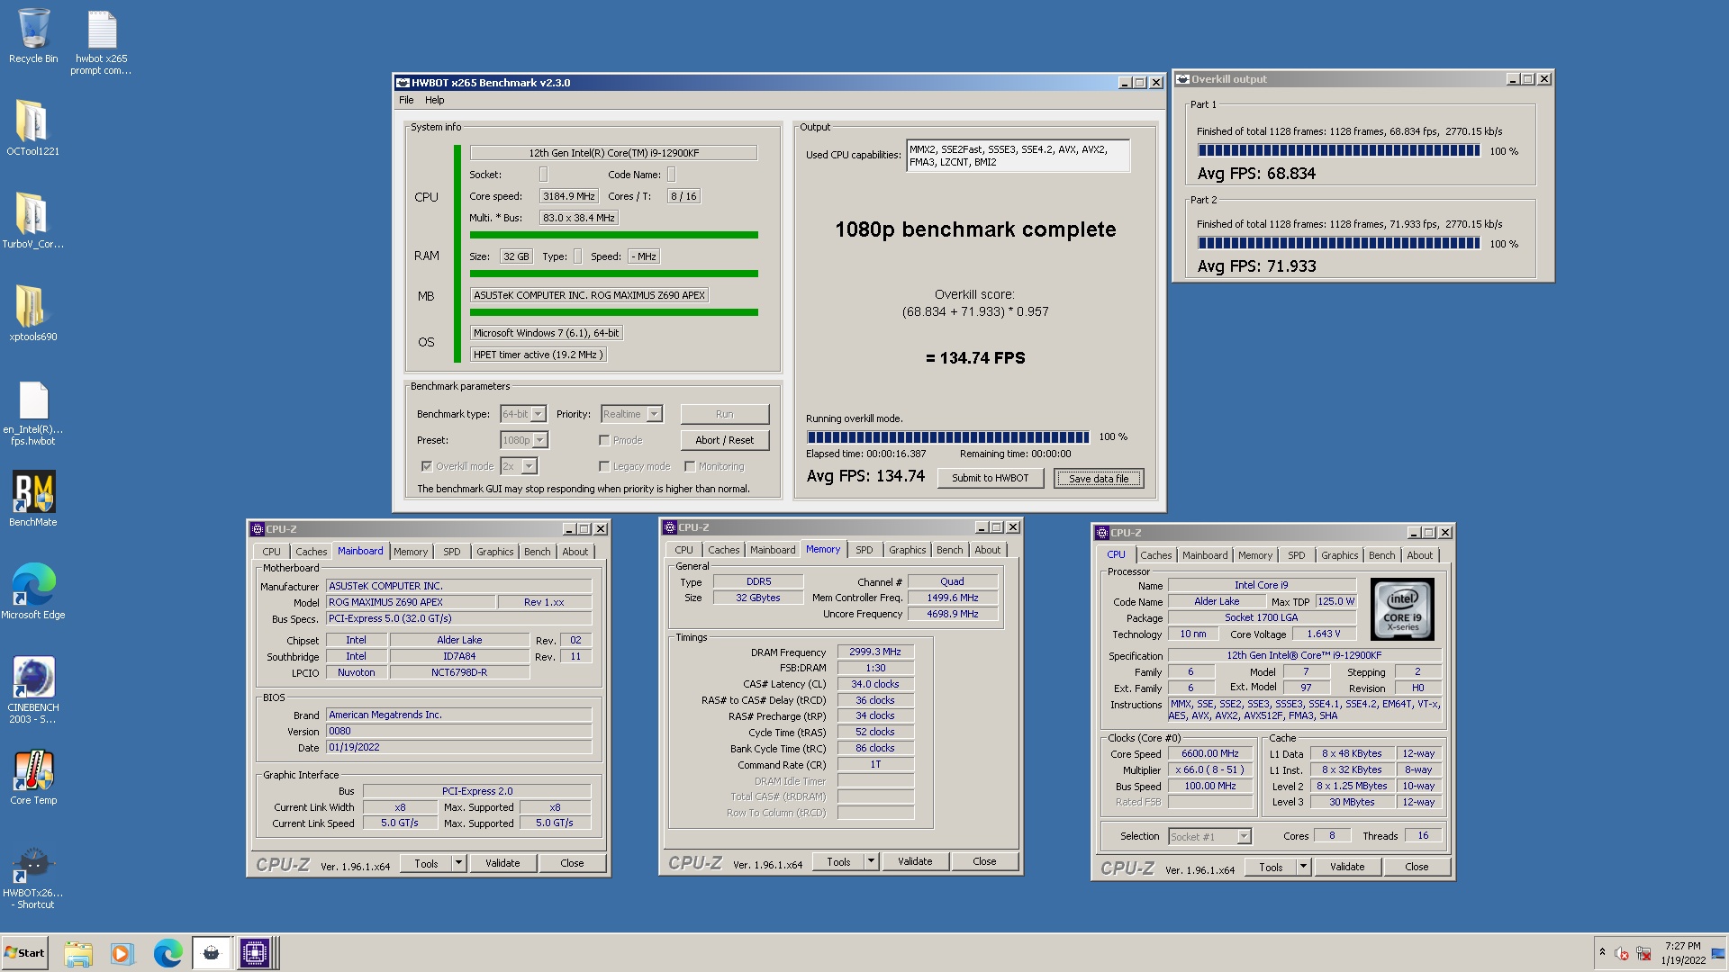1729x972 pixels.
Task: Click the Save data file button
Action: 1099,478
